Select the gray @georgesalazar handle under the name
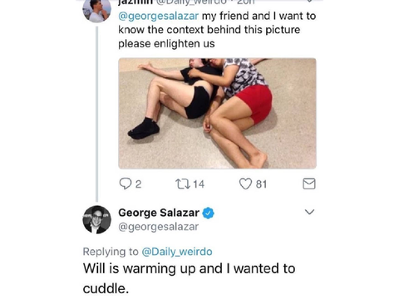 [158, 227]
